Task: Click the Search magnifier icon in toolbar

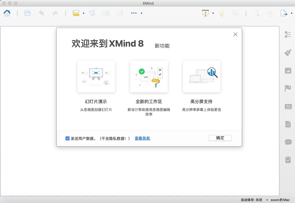Action: pyautogui.click(x=256, y=13)
